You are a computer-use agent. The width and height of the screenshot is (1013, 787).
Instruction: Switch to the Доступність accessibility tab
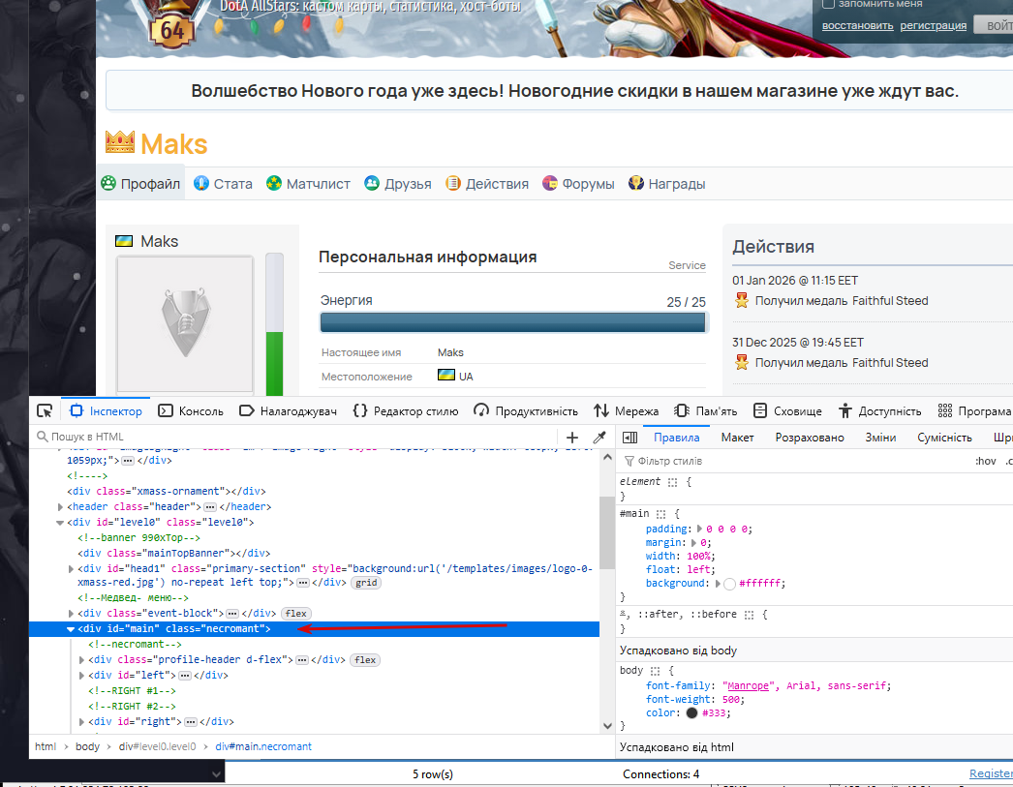click(880, 411)
